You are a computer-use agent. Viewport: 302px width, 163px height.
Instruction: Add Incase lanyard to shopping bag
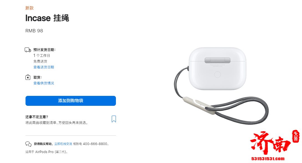71,101
